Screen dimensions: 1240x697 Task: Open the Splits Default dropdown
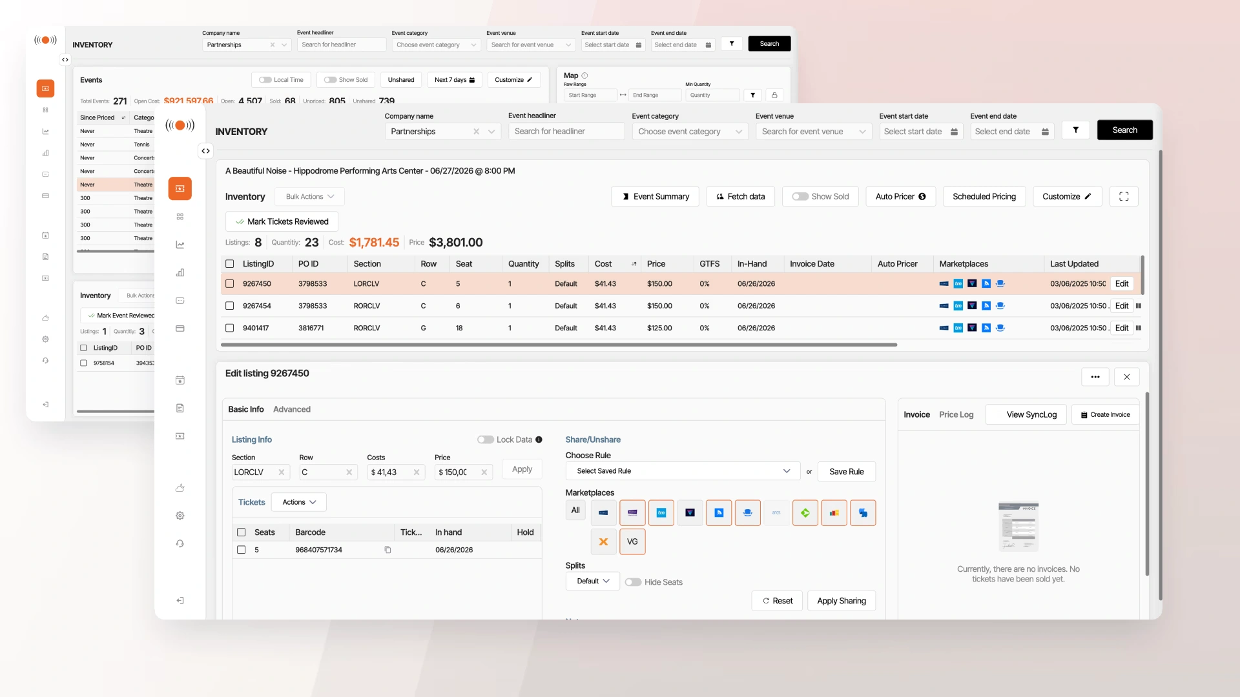click(x=592, y=581)
